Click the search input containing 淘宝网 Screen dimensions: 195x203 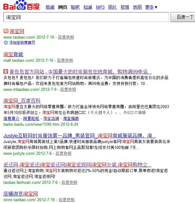click(86, 17)
